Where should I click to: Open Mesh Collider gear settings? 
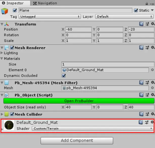coord(153,114)
